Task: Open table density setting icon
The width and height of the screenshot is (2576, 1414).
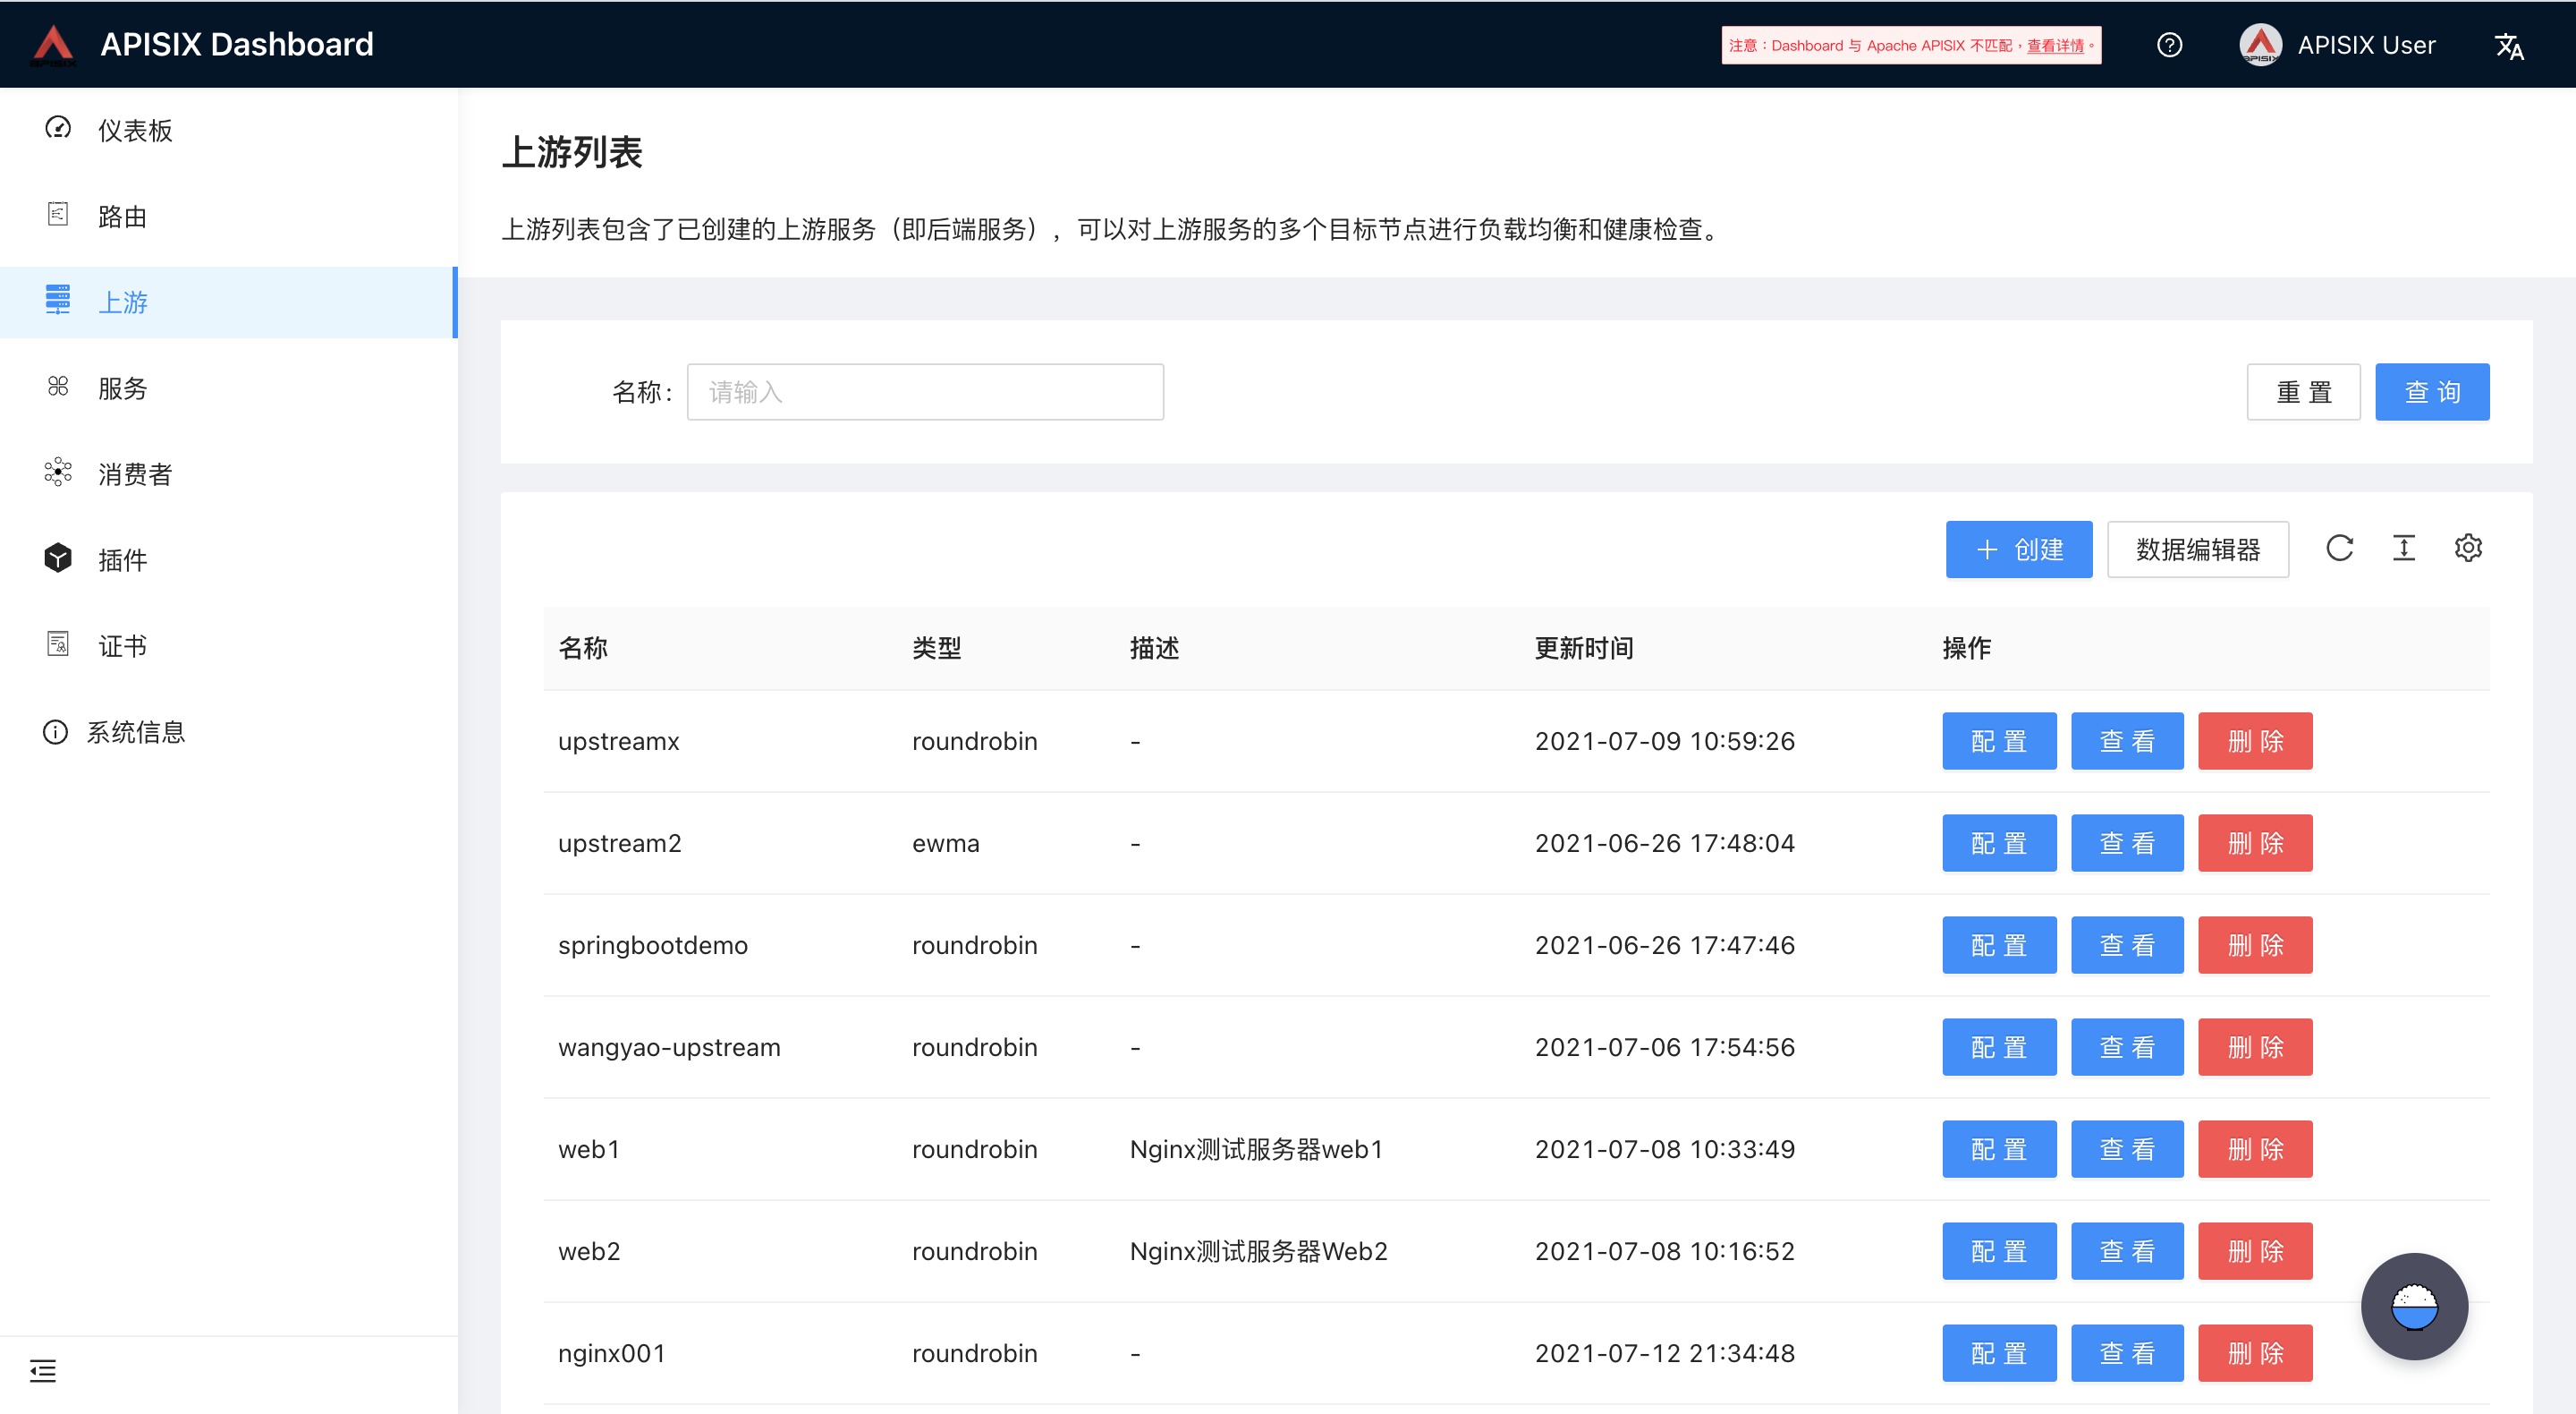Action: [2404, 549]
